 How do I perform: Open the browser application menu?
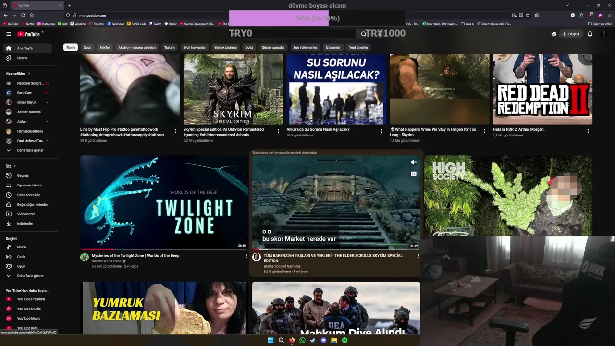(609, 15)
